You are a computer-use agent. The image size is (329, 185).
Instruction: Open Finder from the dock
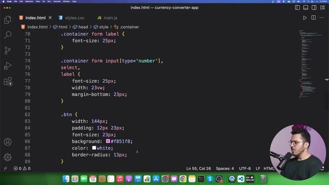(66, 179)
